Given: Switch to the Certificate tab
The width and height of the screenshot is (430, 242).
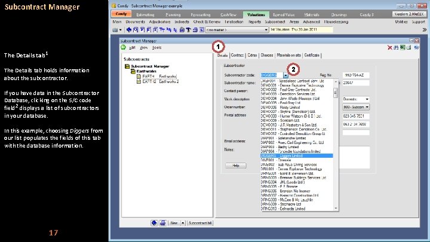Looking at the screenshot, I should coord(312,55).
